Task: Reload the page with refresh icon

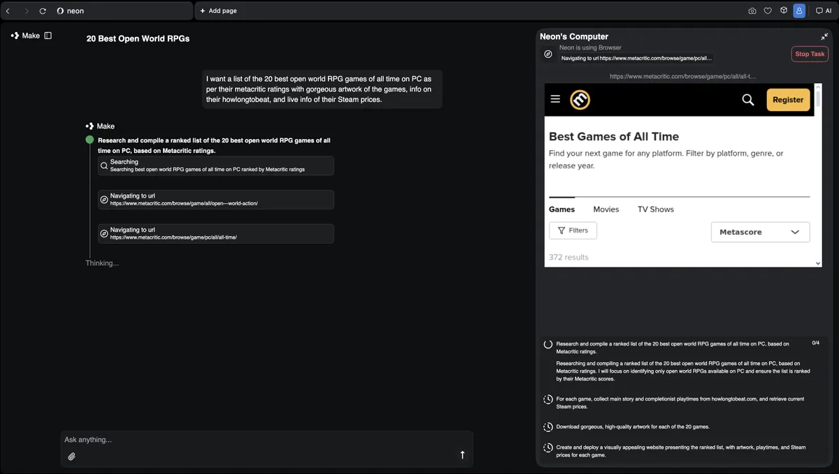Action: 43,11
